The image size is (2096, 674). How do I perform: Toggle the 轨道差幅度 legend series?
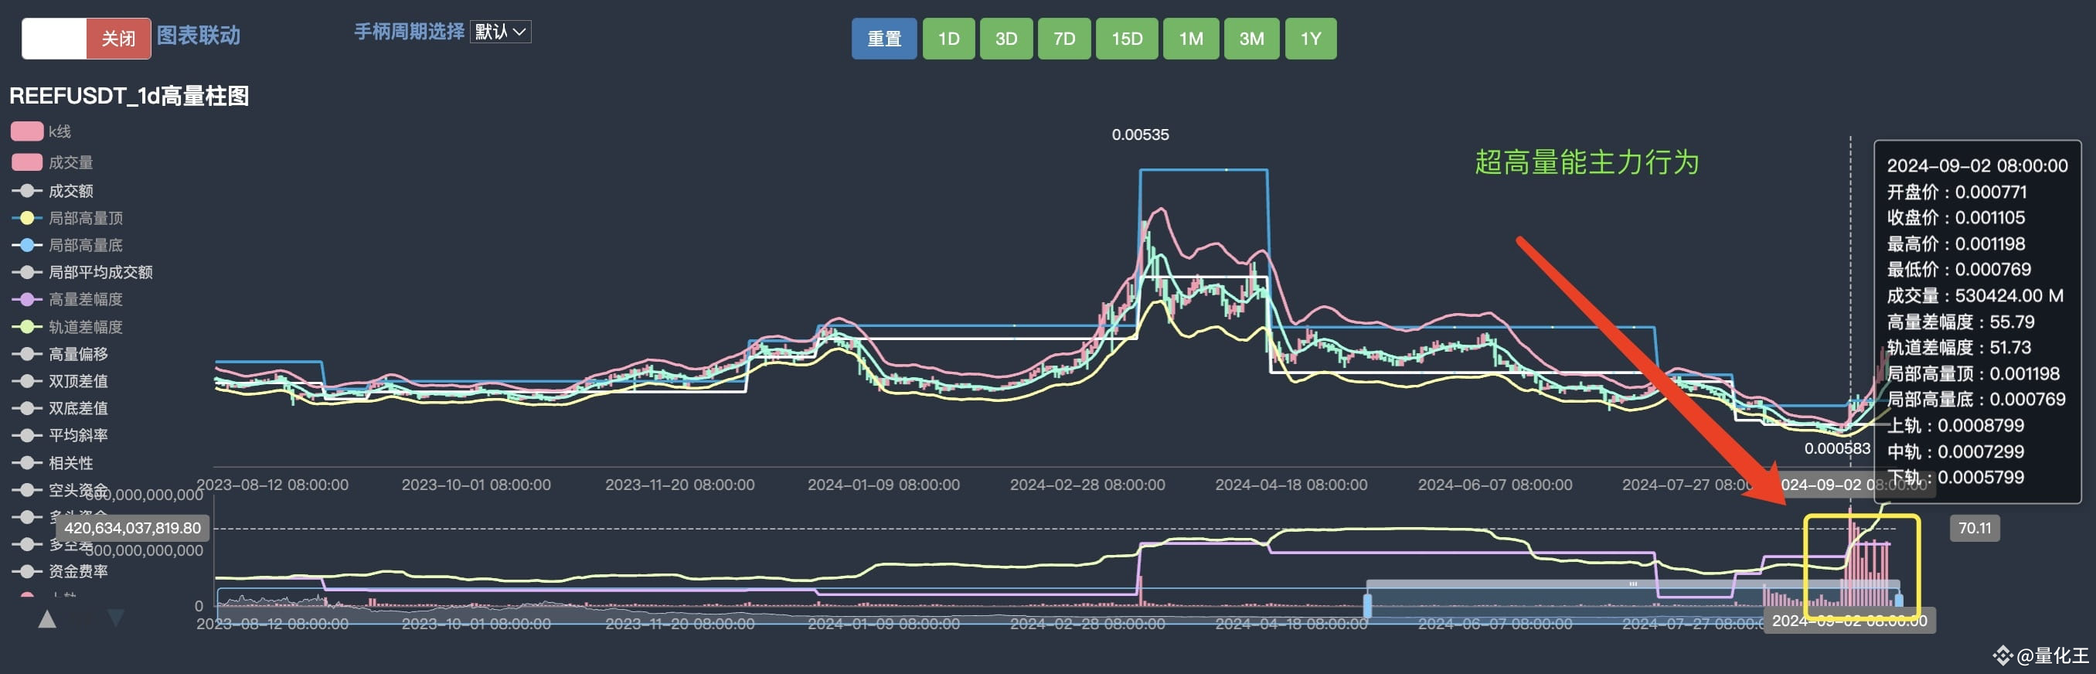click(66, 326)
